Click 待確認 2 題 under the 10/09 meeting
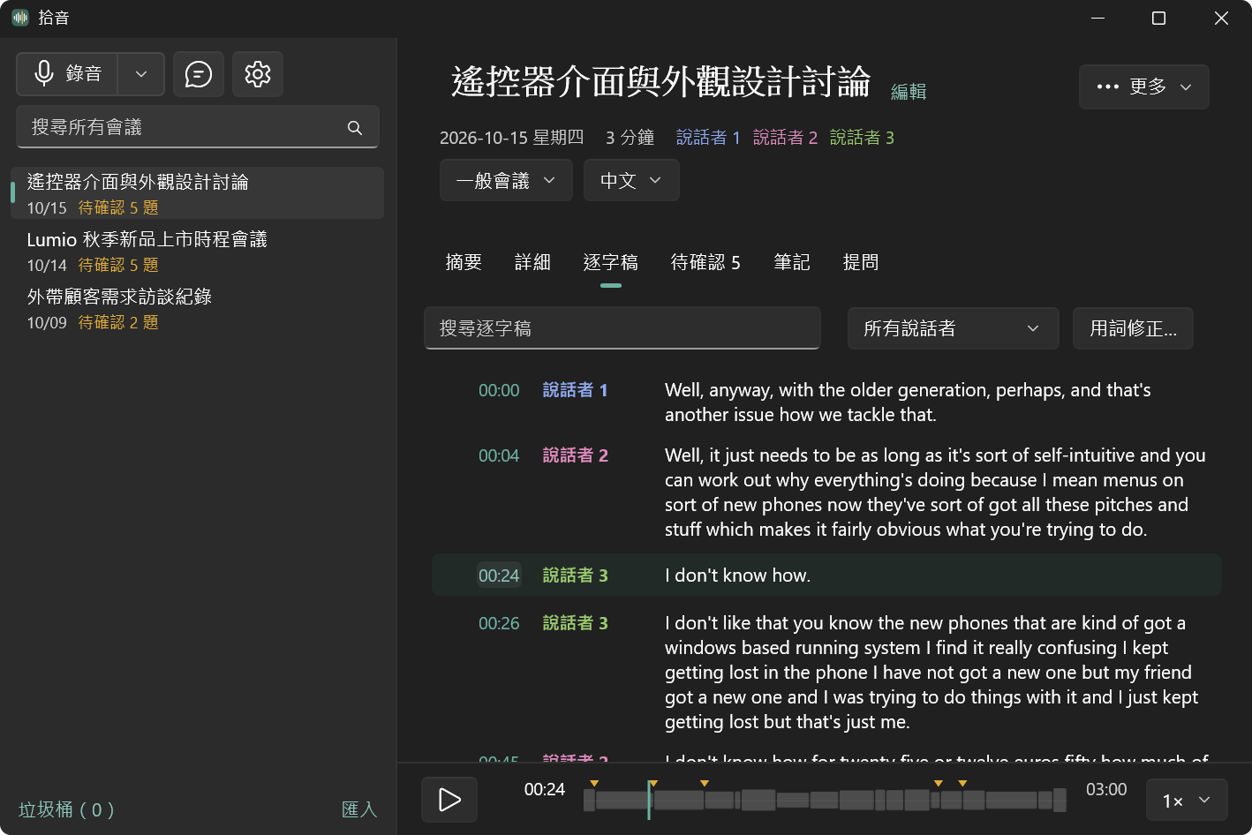The width and height of the screenshot is (1252, 835). tap(118, 322)
